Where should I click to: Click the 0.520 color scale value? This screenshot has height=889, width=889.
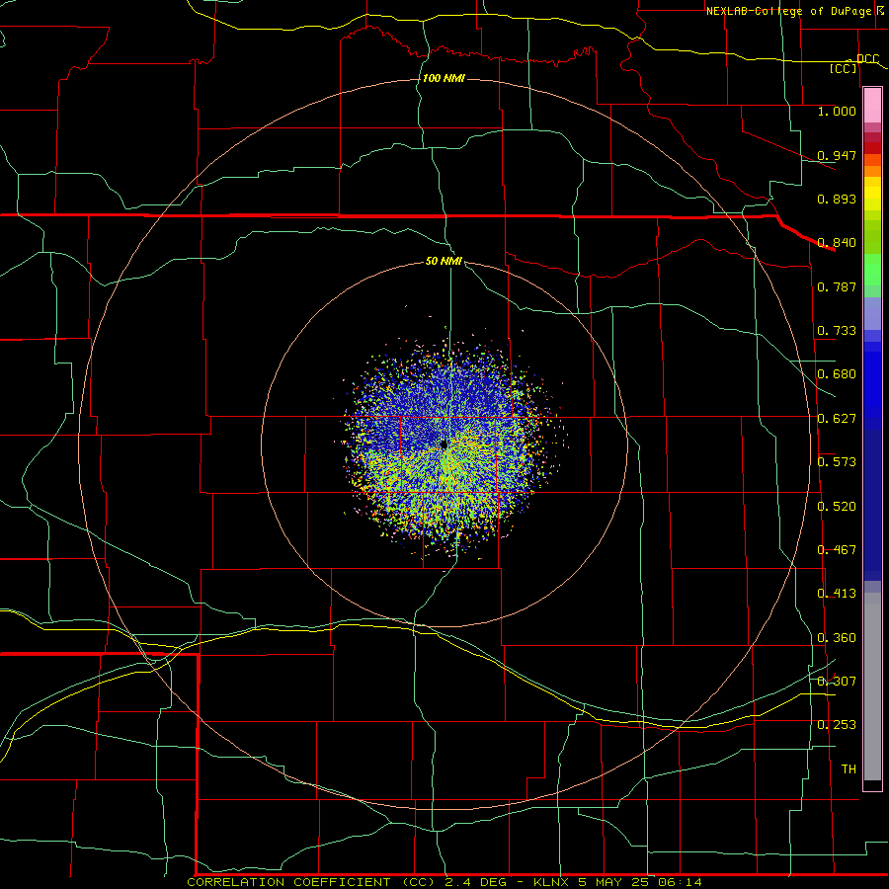[x=837, y=507]
